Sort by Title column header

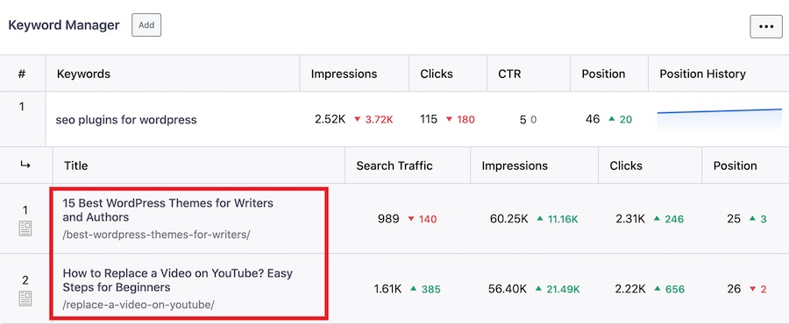click(x=76, y=166)
